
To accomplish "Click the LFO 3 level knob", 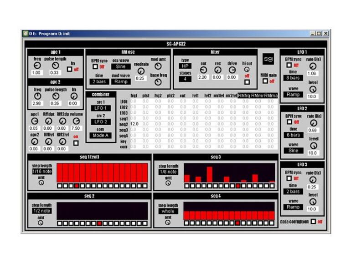I will click(313, 202).
